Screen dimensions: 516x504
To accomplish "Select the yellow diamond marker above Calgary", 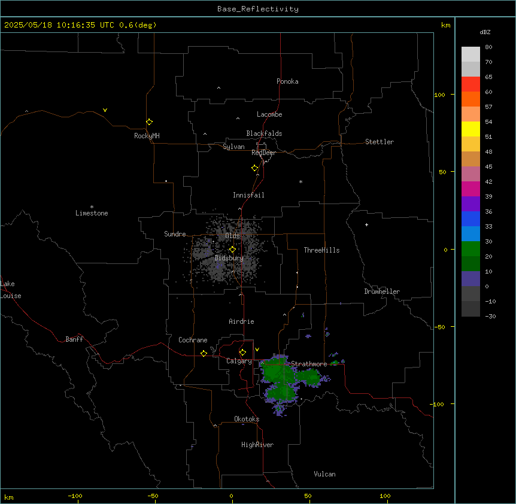I will pyautogui.click(x=242, y=353).
